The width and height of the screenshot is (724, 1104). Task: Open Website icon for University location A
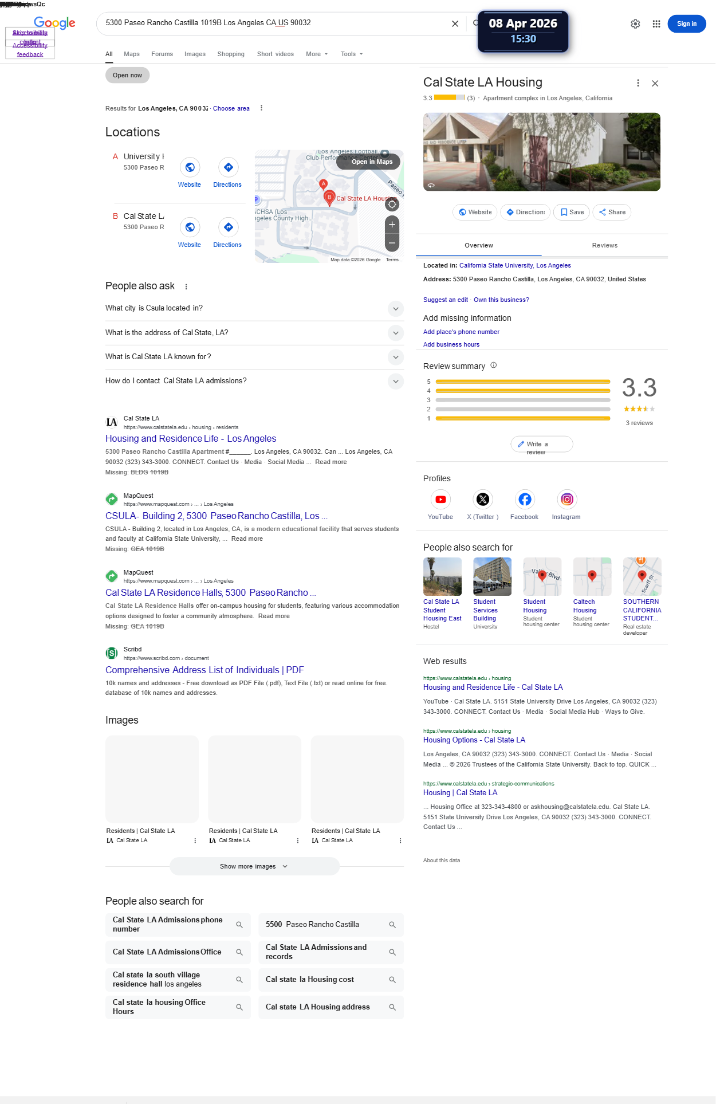click(x=190, y=167)
